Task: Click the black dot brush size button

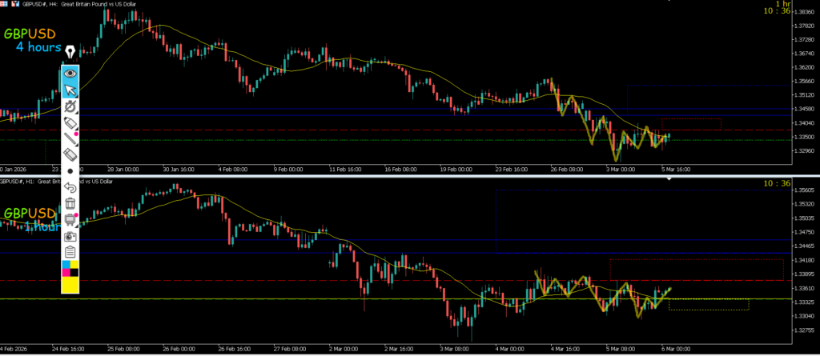Action: tap(70, 171)
